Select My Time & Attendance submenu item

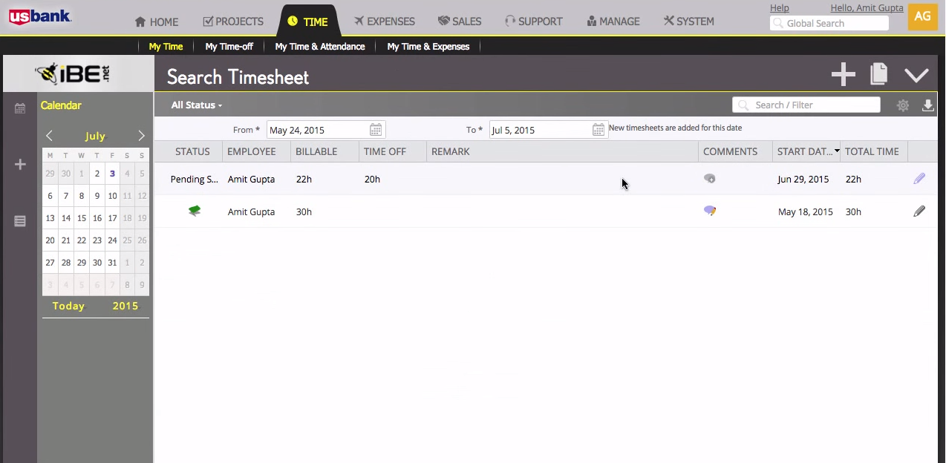(320, 47)
